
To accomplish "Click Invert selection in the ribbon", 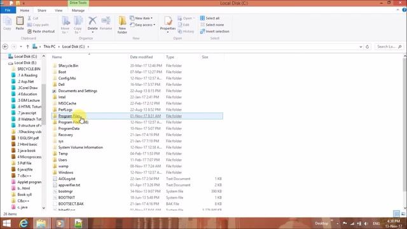I will (x=214, y=31).
